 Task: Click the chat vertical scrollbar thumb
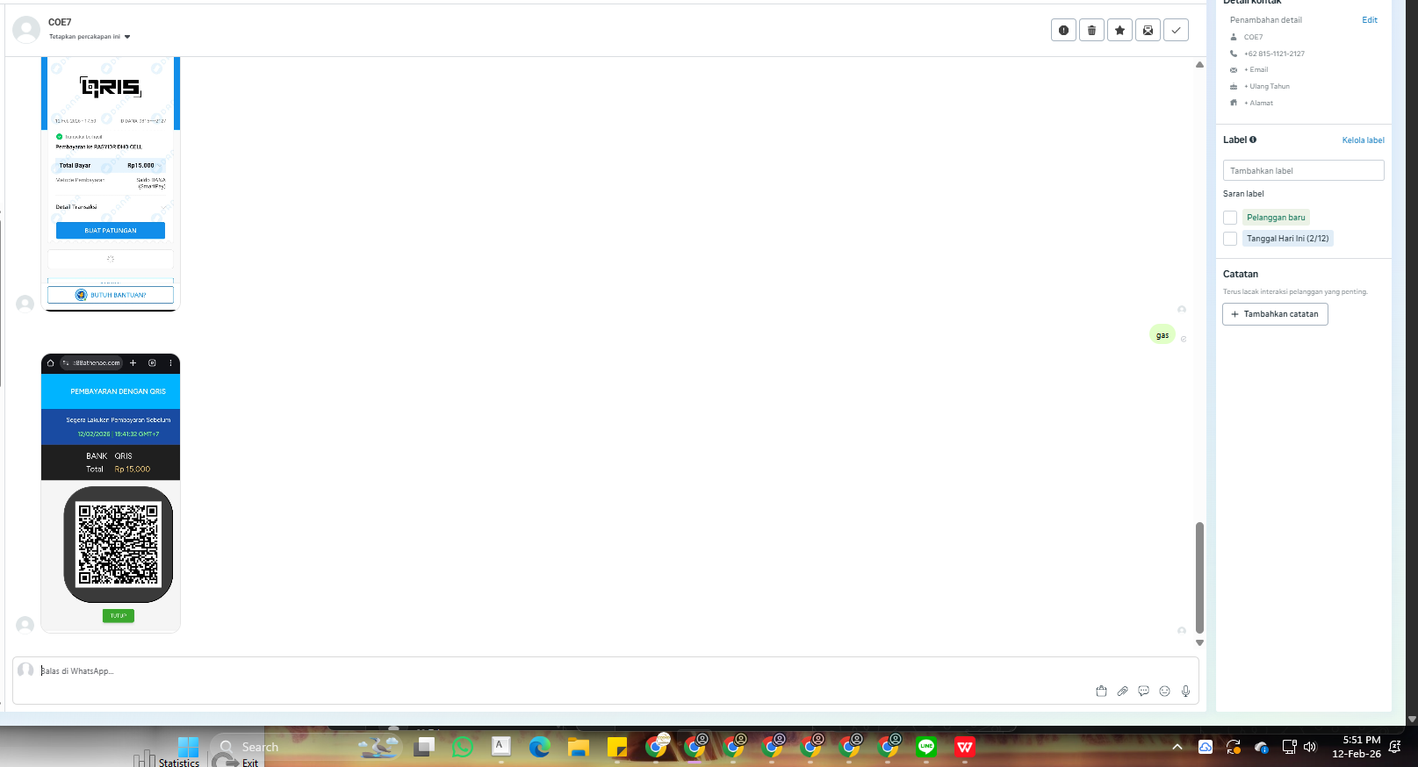1199,577
